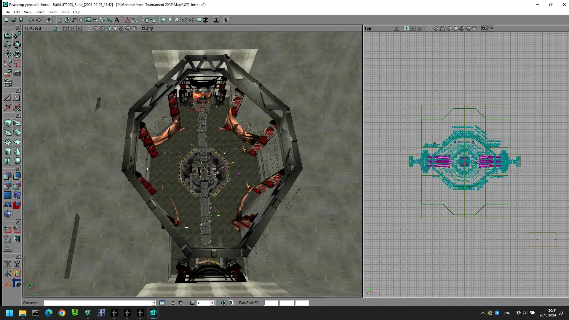Open the Matinee MOV tool
The image size is (569, 320).
click(8, 83)
